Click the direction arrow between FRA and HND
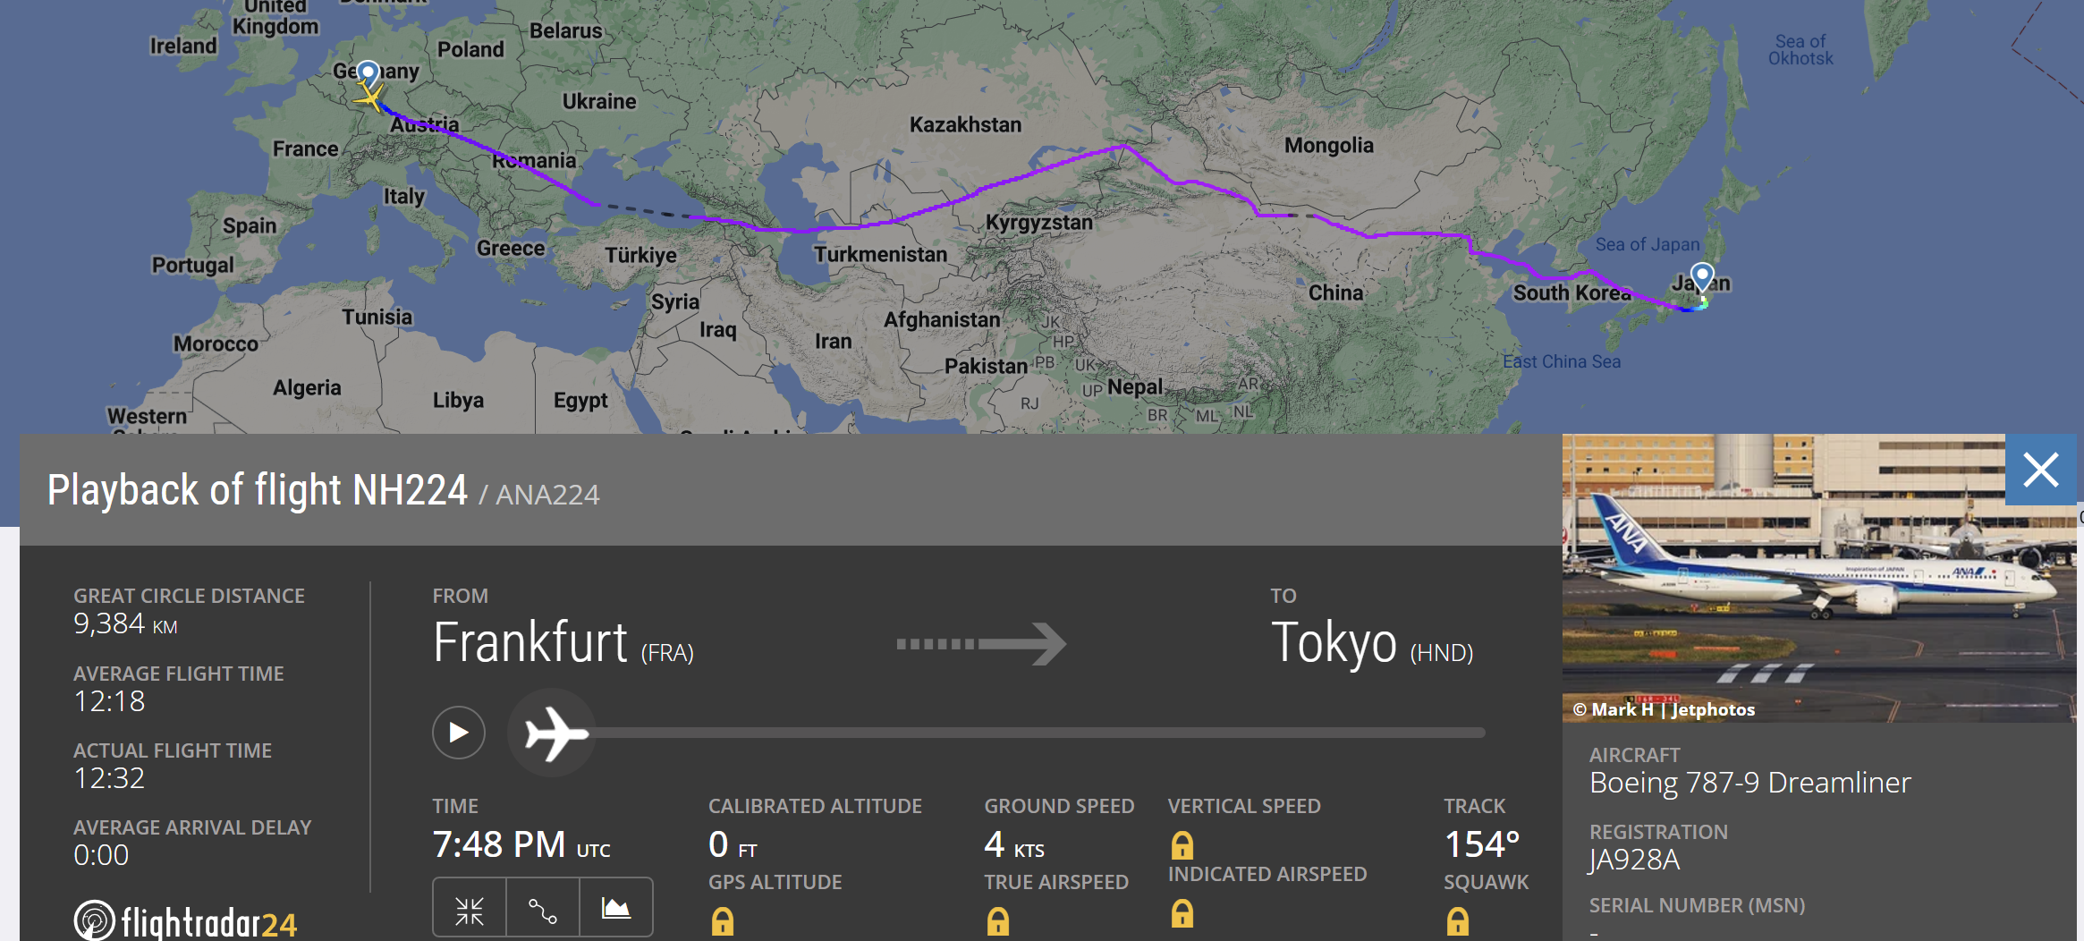2084x941 pixels. (981, 644)
